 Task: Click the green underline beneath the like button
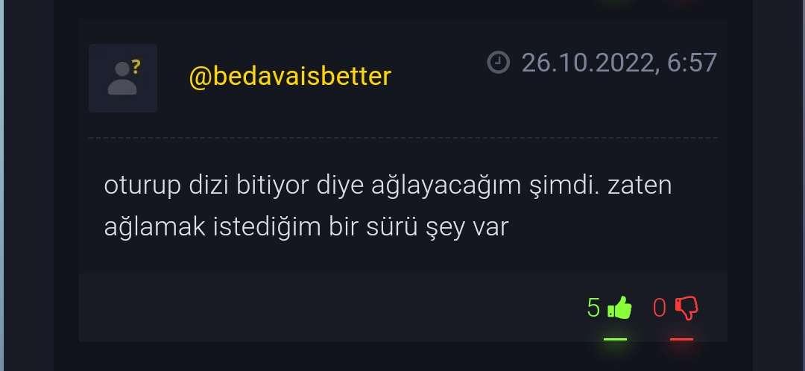pos(615,339)
